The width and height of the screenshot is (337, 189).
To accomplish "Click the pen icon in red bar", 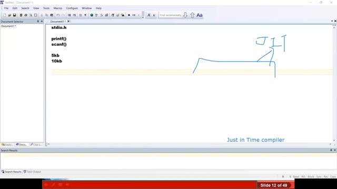I will pos(53,184).
